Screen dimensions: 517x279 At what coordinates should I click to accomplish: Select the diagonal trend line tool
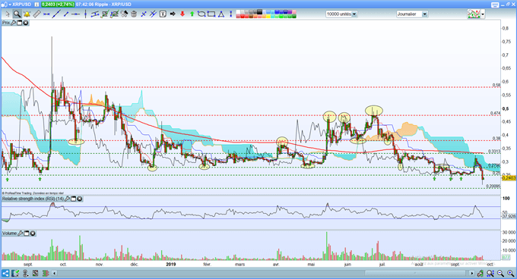coord(56,14)
